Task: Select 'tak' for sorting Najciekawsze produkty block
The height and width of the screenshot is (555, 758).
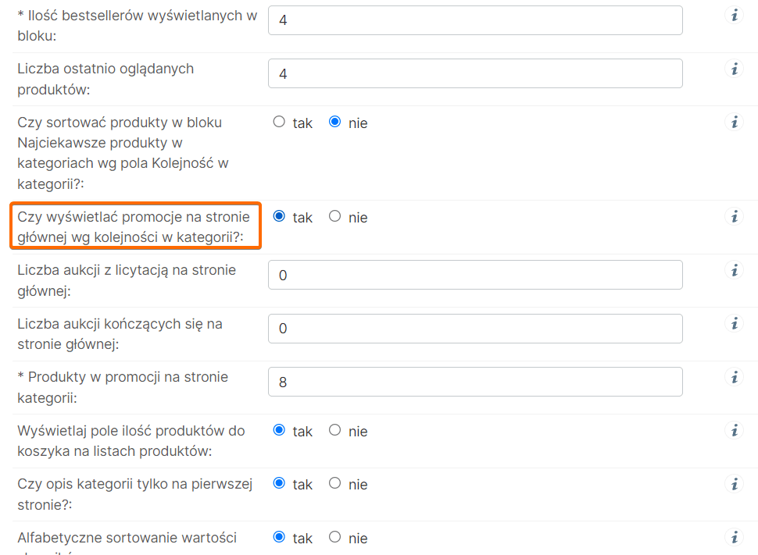Action: [x=279, y=122]
